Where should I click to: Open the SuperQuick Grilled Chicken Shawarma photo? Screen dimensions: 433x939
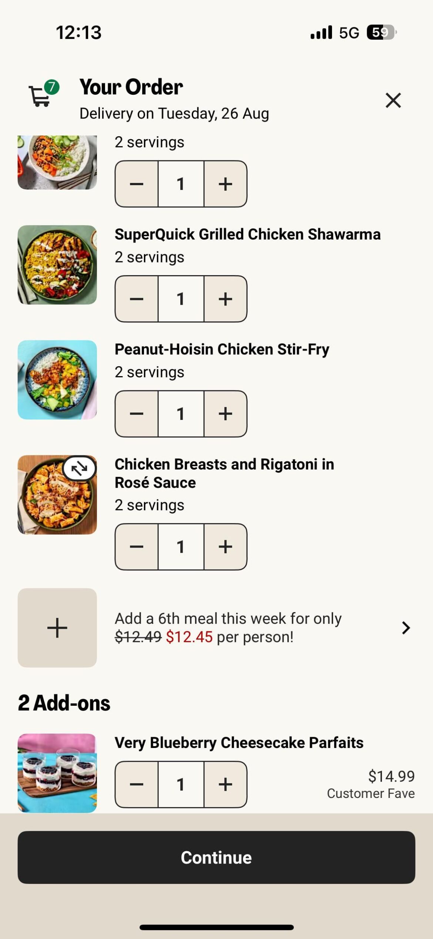click(57, 265)
